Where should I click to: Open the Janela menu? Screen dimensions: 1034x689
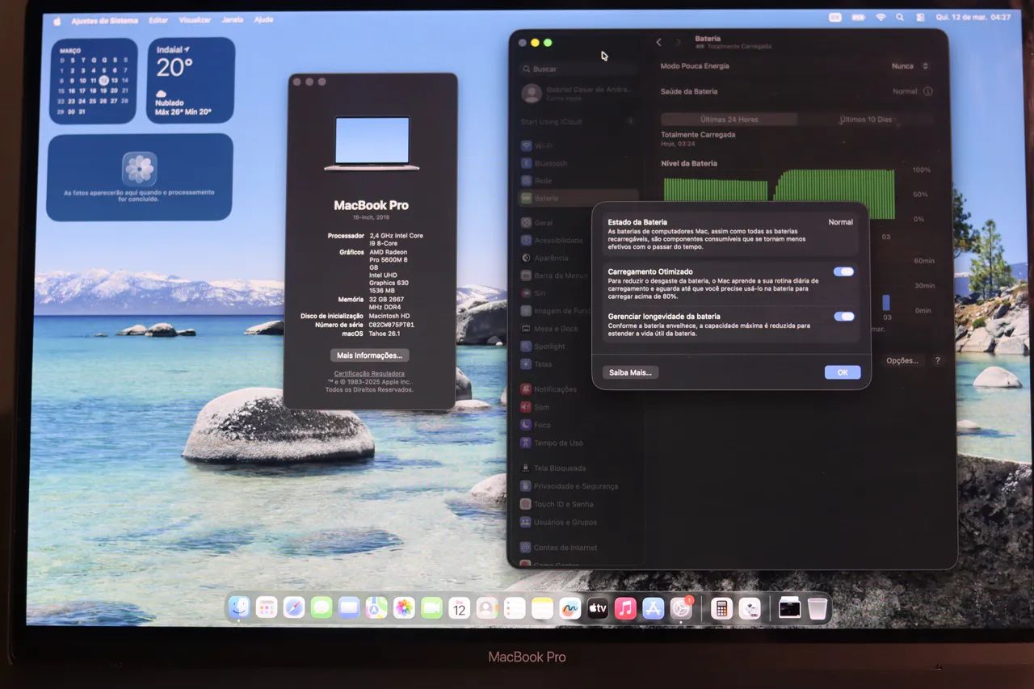pos(233,19)
